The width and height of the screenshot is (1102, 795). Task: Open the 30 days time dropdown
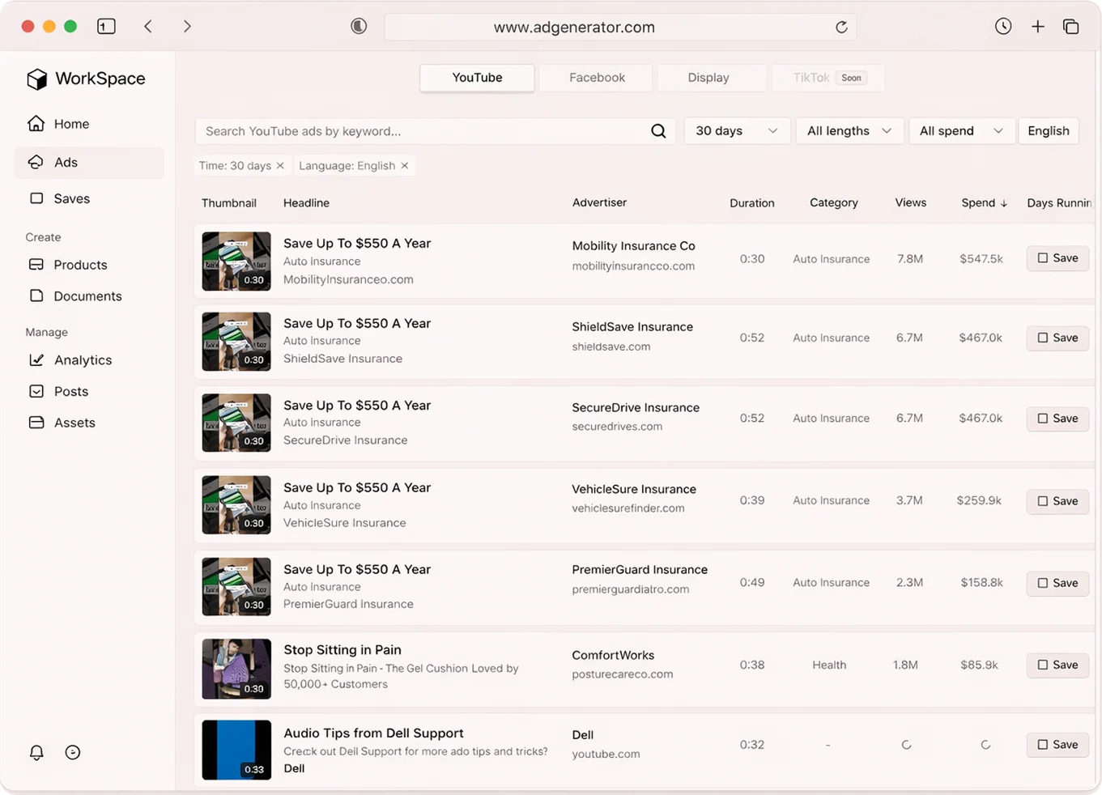point(736,131)
